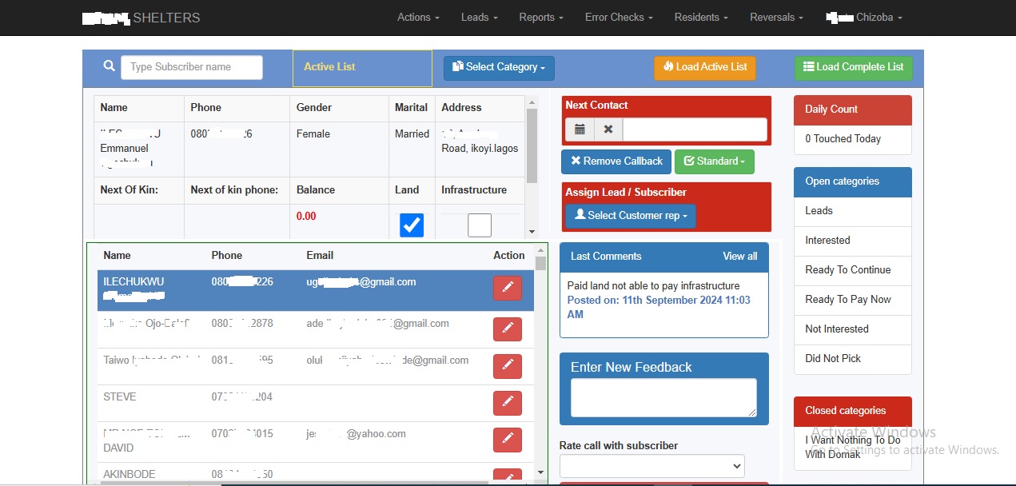Image resolution: width=1016 pixels, height=486 pixels.
Task: Clear the Next Contact date with X icon
Action: [x=608, y=129]
